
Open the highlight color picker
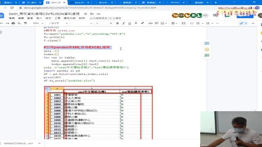tap(142, 23)
